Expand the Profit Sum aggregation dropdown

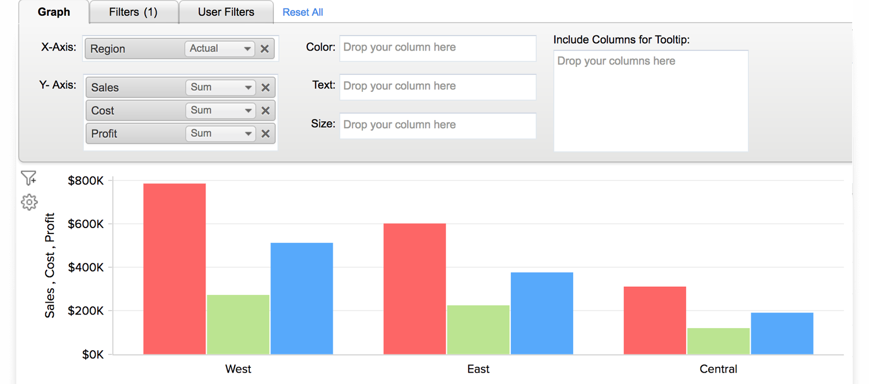(x=220, y=134)
